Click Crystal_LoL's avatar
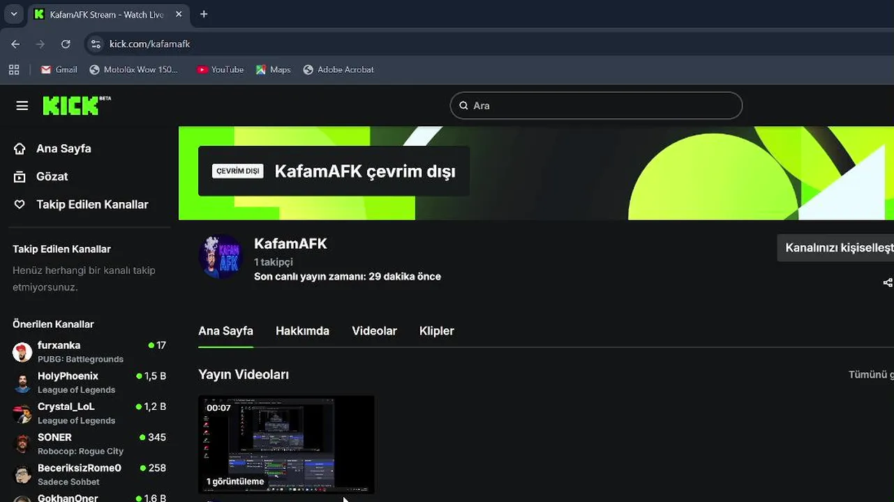This screenshot has height=502, width=894. 22,413
